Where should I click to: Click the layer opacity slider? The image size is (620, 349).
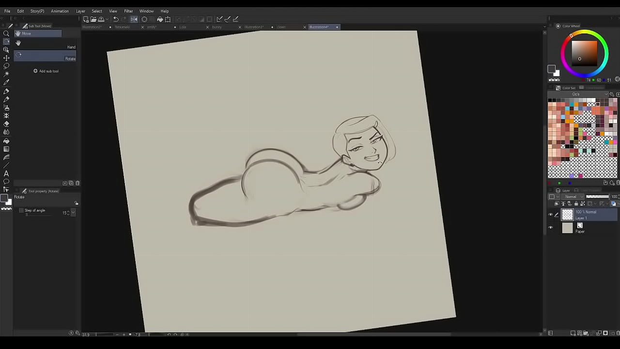pyautogui.click(x=597, y=197)
